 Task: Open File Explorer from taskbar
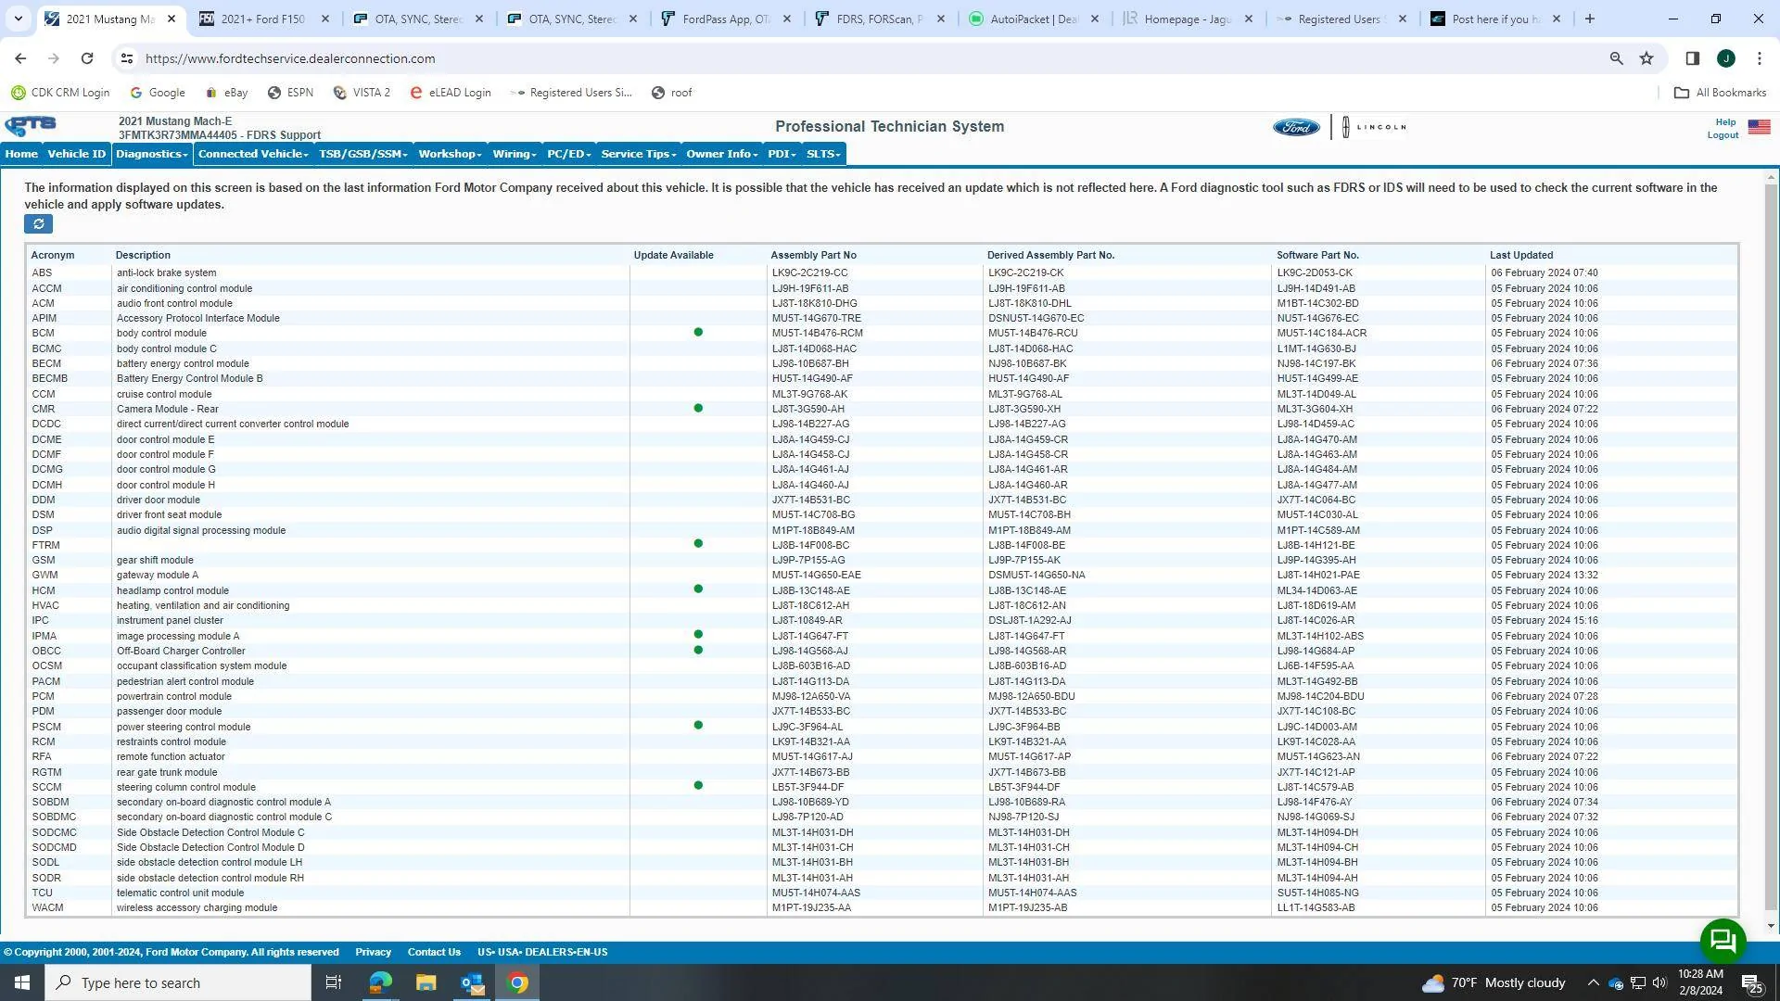[426, 982]
